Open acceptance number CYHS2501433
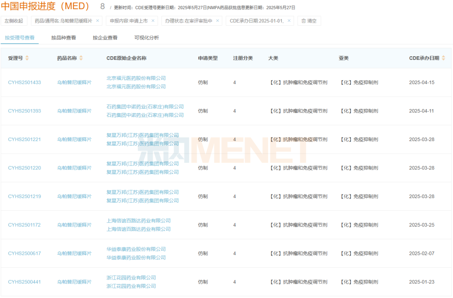Screen dimensions: 453x298 pyautogui.click(x=25, y=82)
